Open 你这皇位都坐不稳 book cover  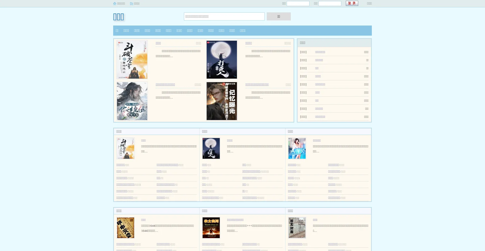click(x=132, y=101)
